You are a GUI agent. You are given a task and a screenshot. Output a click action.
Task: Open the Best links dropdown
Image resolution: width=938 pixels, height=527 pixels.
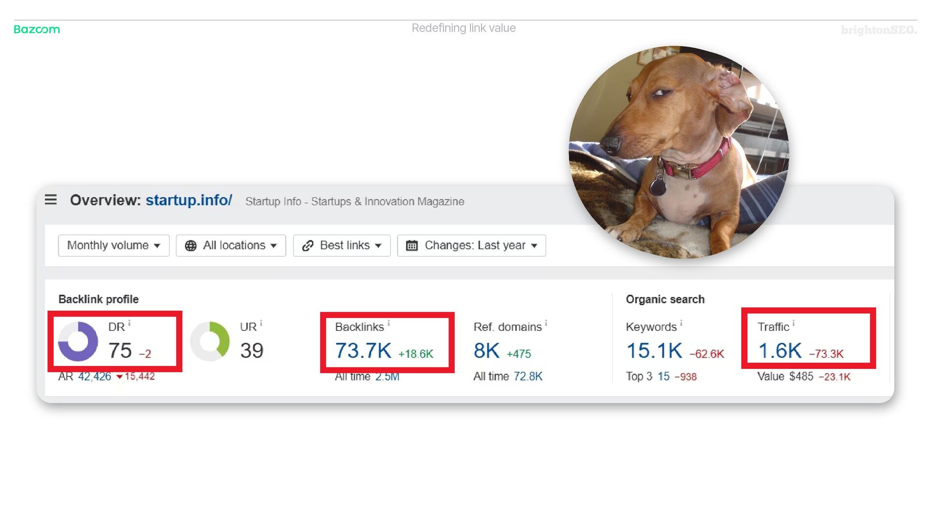(x=341, y=245)
